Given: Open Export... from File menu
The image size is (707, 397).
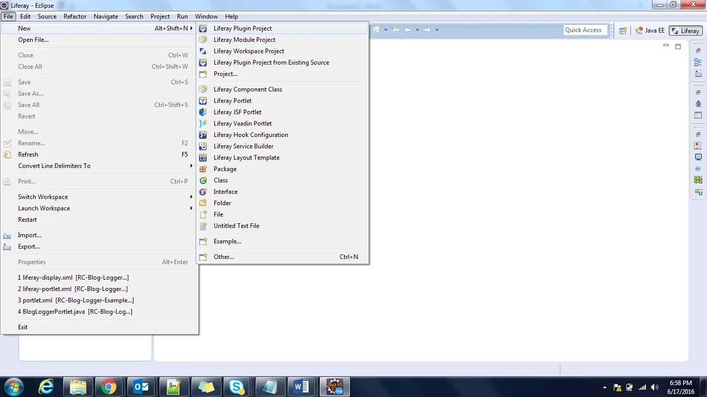Looking at the screenshot, I should pos(99,247).
